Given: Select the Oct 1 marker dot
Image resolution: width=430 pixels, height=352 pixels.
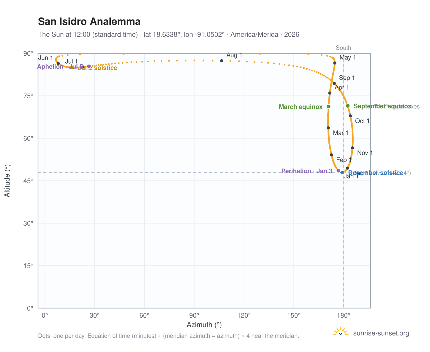Looking at the screenshot, I should click(350, 116).
